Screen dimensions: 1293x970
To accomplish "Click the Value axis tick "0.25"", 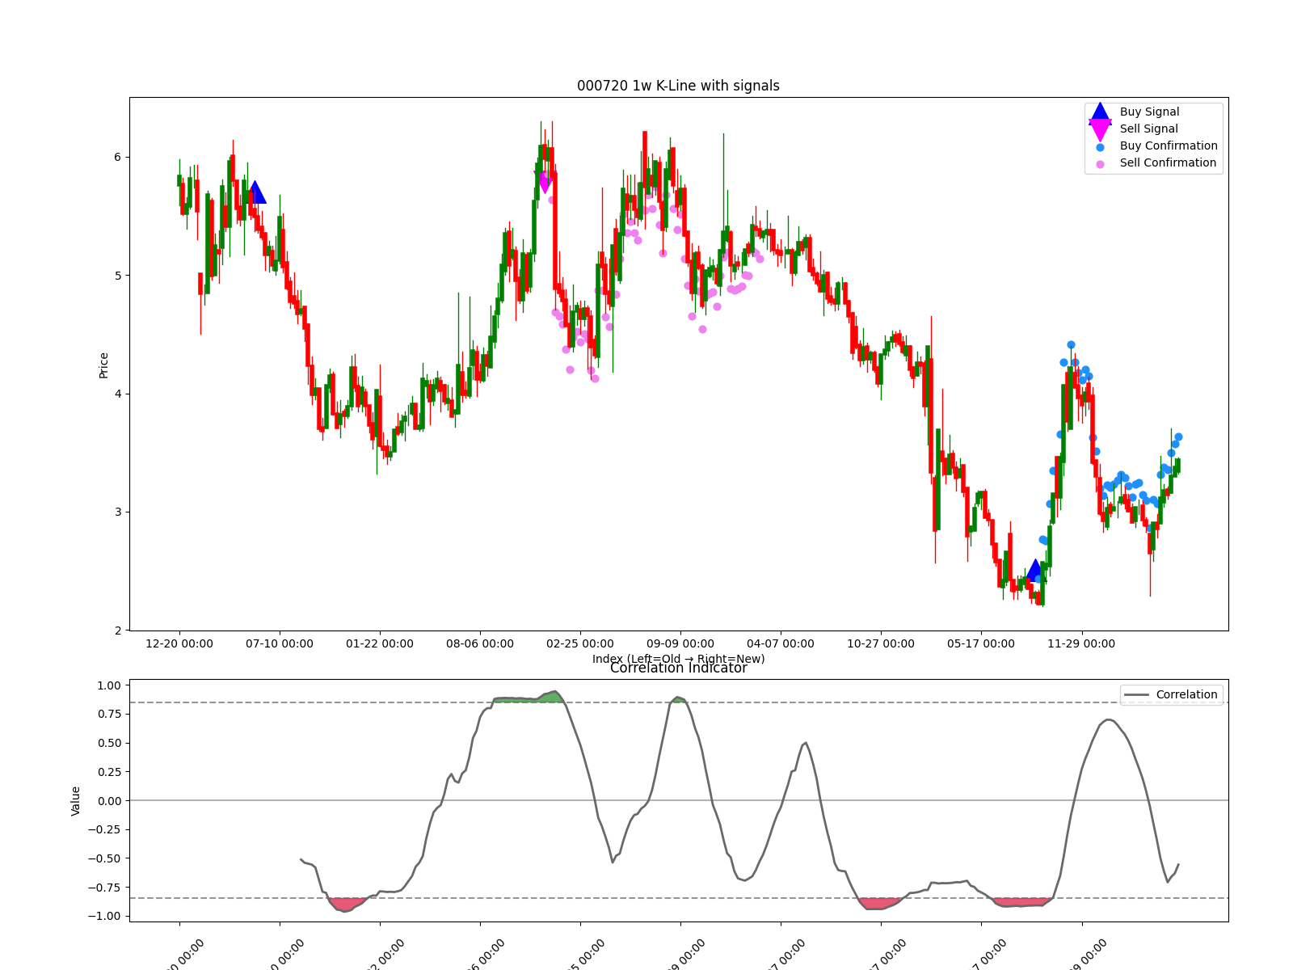I will click(109, 772).
